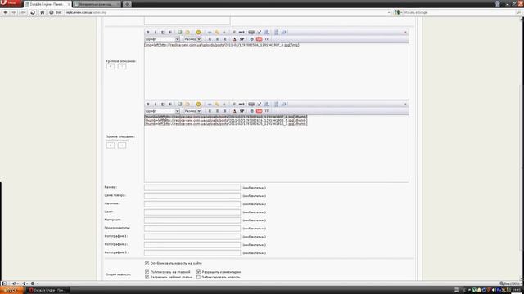Go back in browser

click(6, 12)
